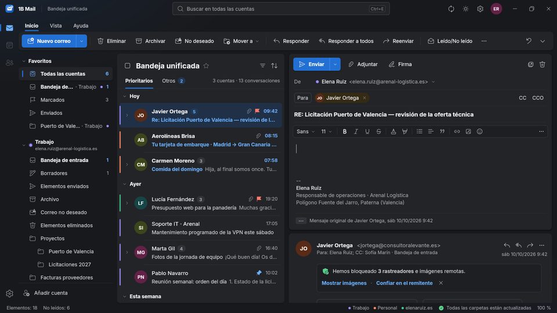
Task: Remove Javier Ortega from the Para field
Action: coord(364,98)
